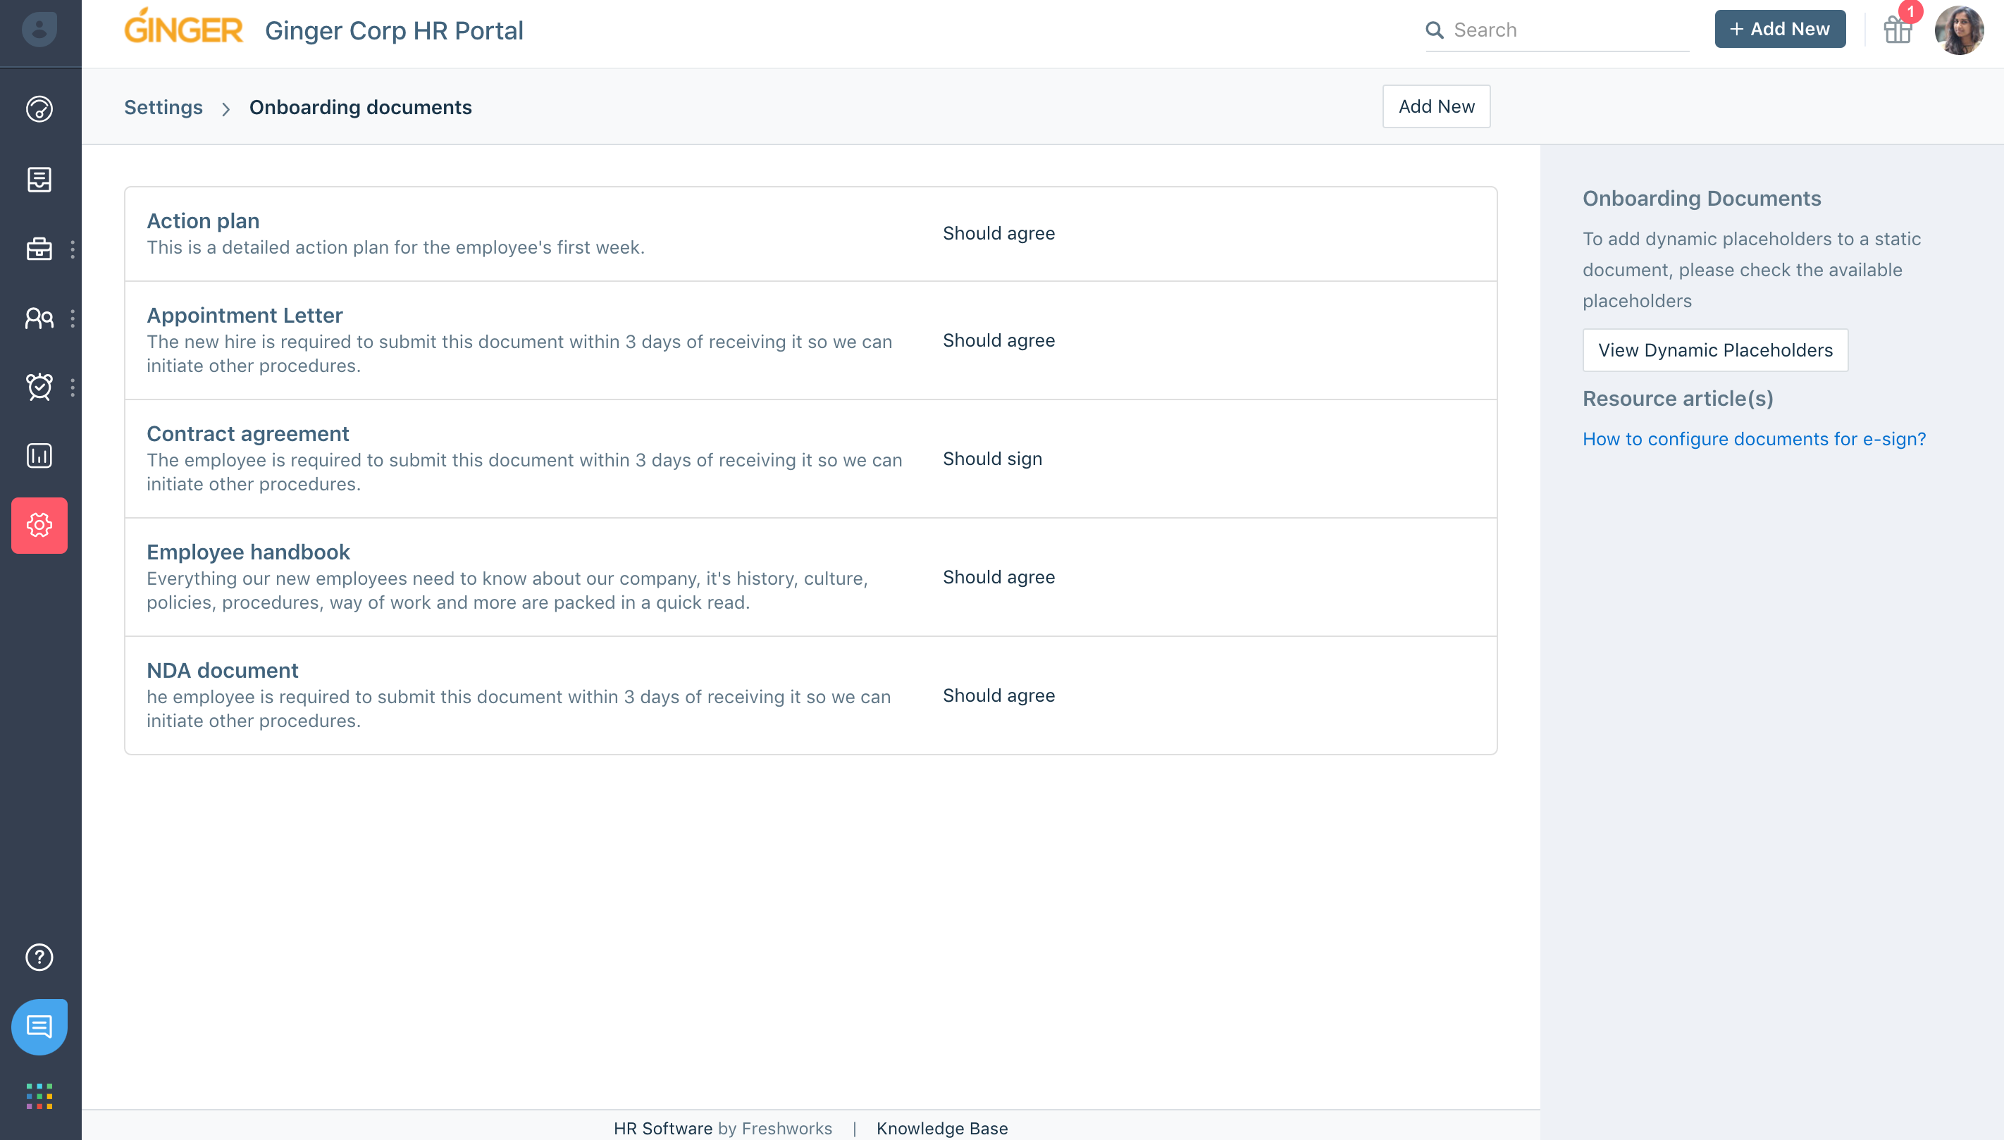Click Resource article(s) heading
The height and width of the screenshot is (1140, 2004).
tap(1678, 399)
